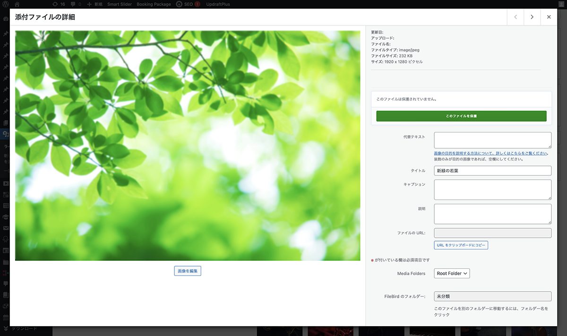Go to previous attachment with left chevron
Image resolution: width=567 pixels, height=336 pixels.
[x=515, y=17]
